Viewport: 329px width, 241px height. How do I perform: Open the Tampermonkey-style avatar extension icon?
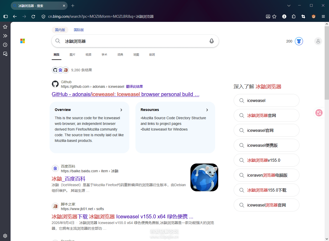coord(314,16)
